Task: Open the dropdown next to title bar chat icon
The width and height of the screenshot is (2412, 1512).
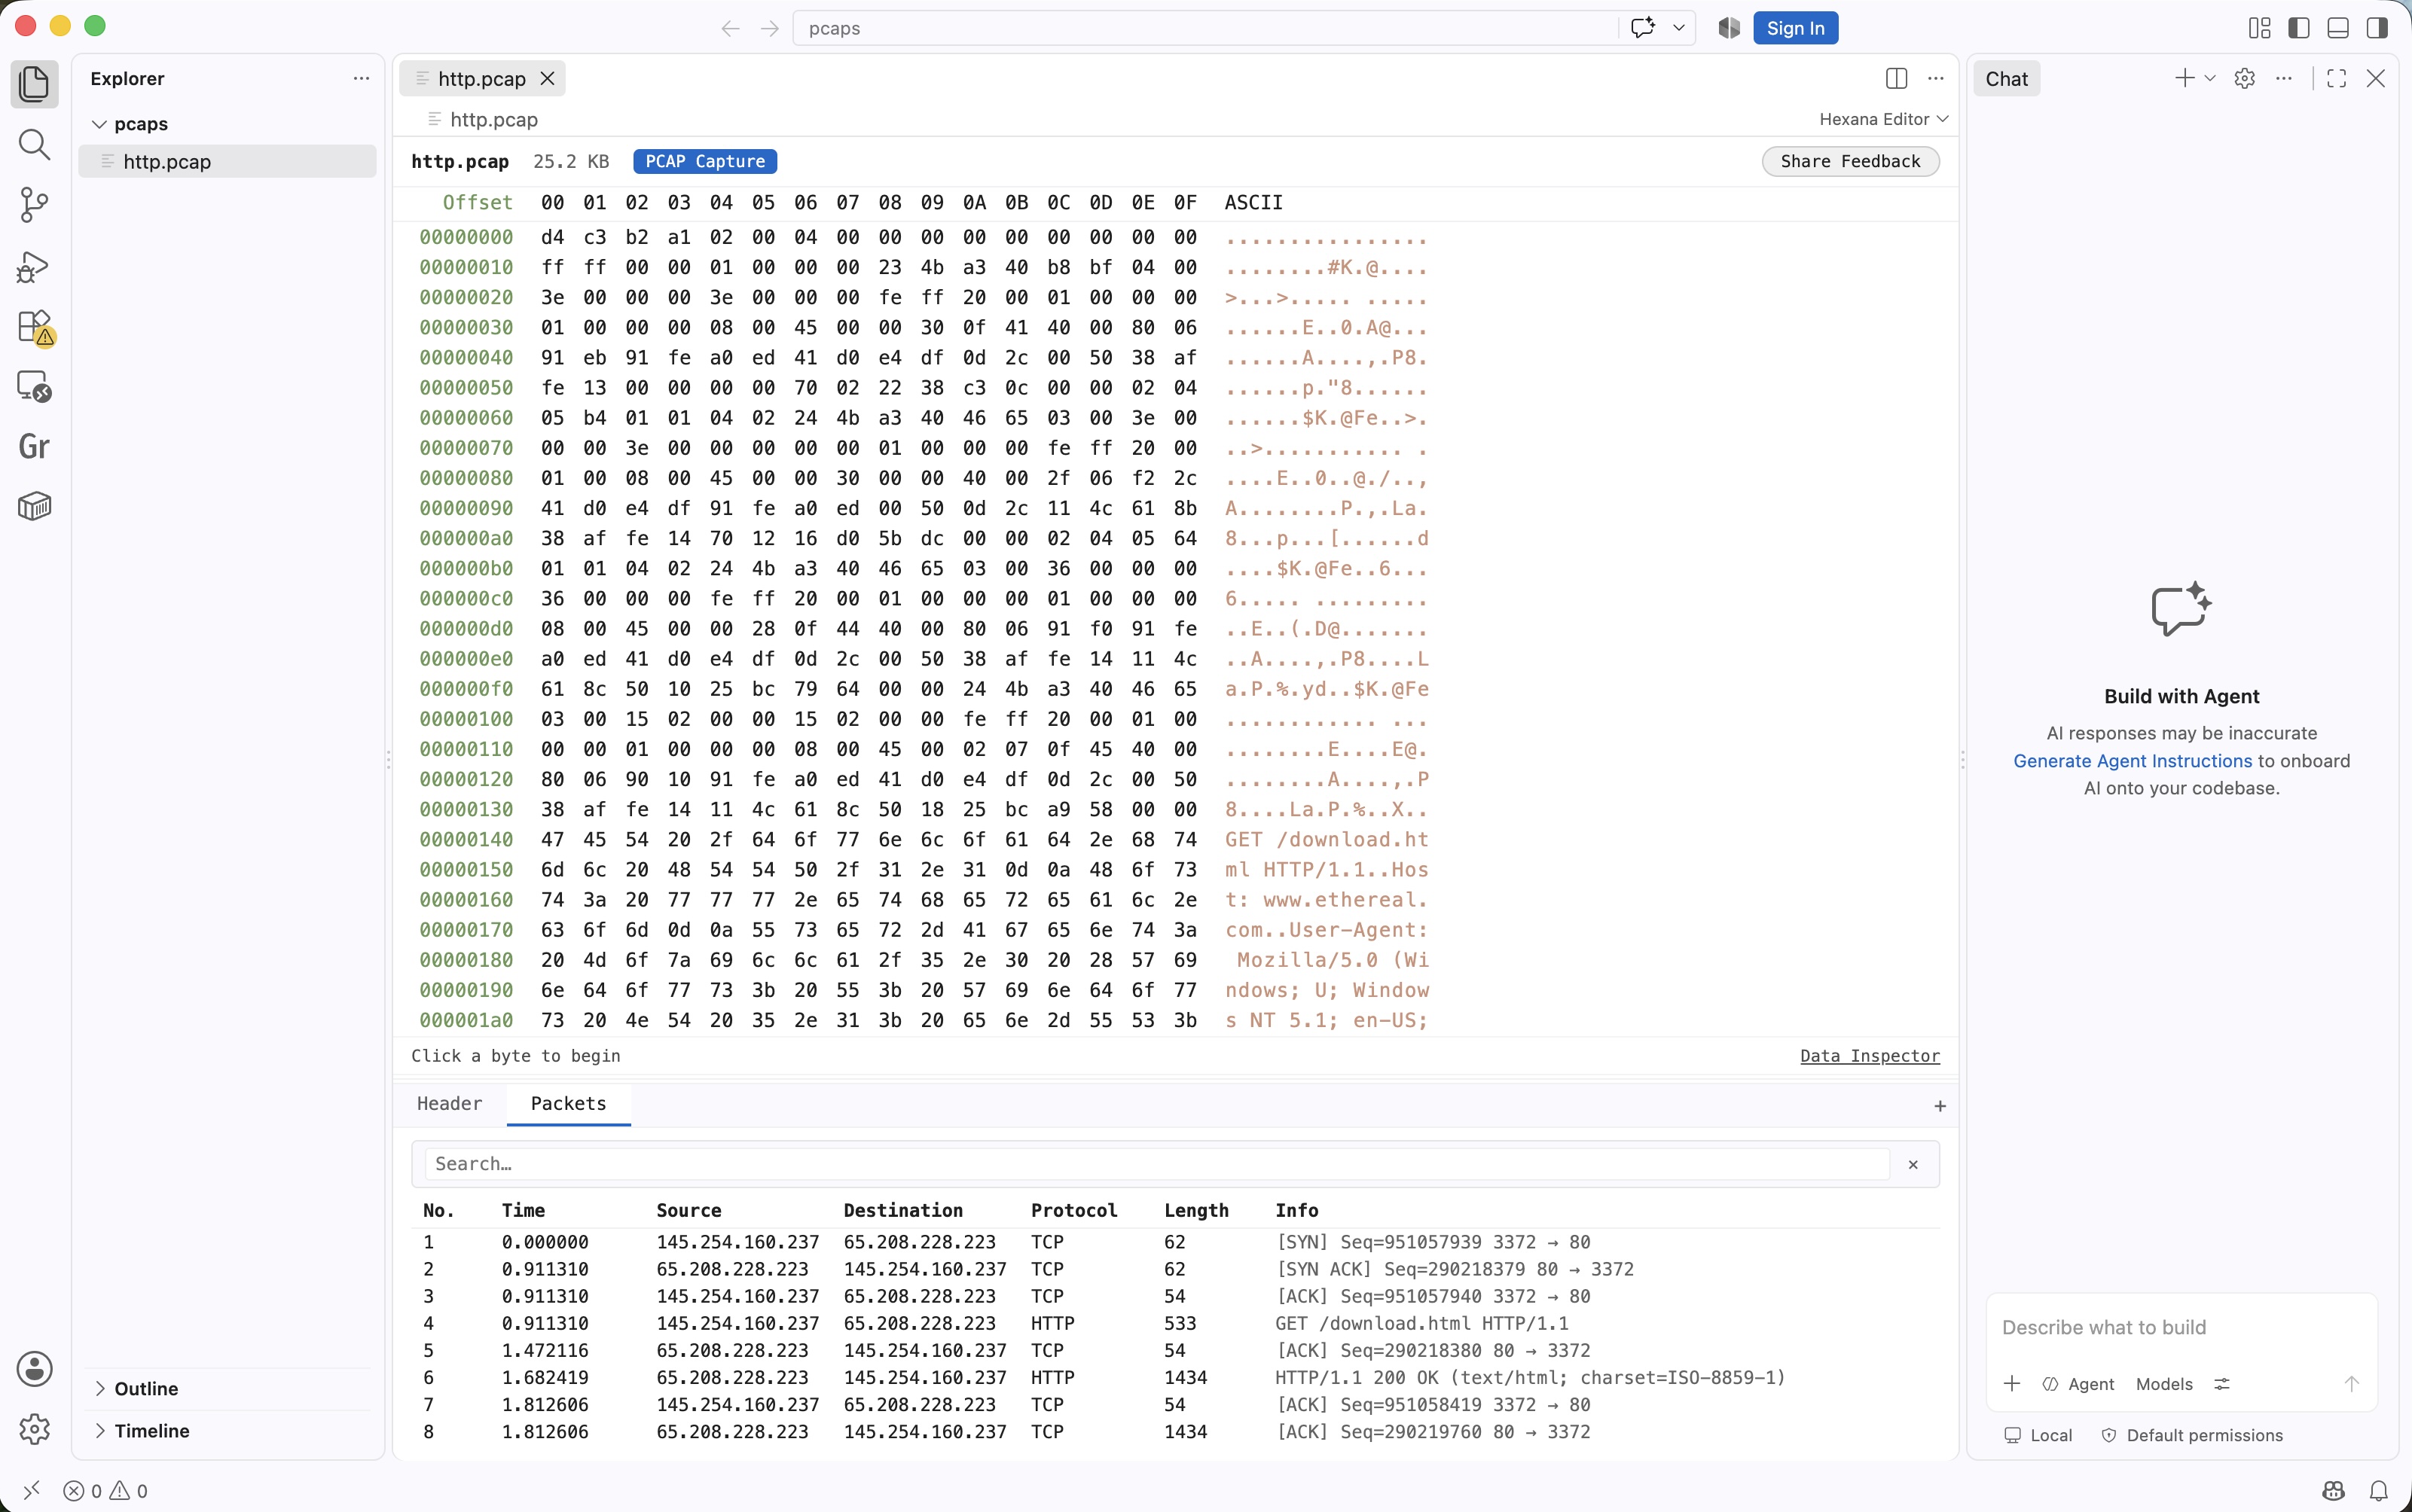Action: click(1679, 28)
